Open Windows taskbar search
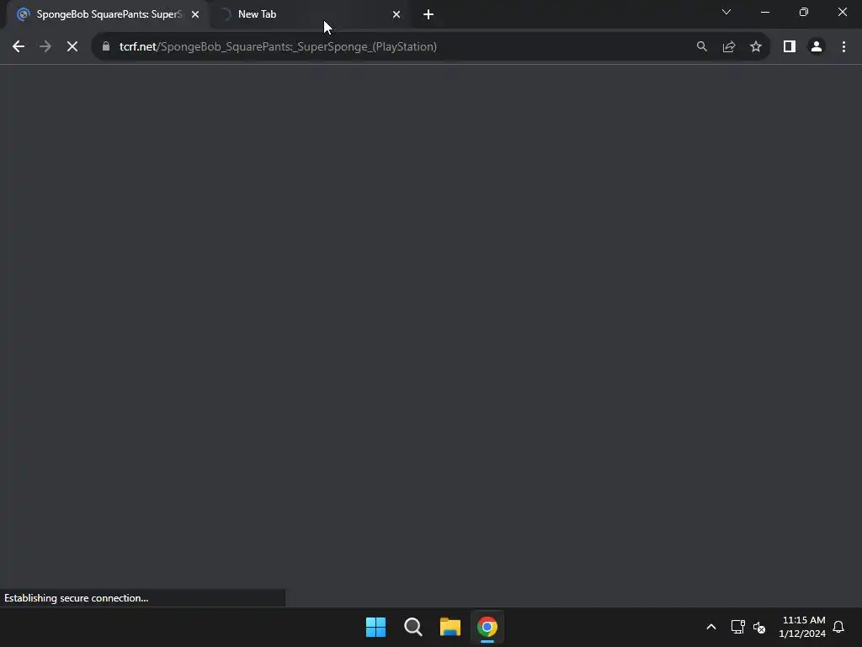 (x=412, y=627)
